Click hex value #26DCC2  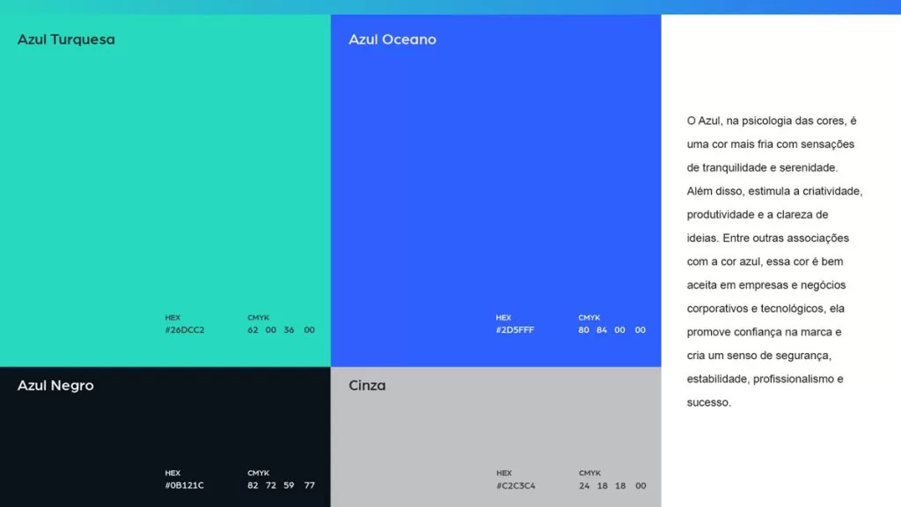coord(185,330)
